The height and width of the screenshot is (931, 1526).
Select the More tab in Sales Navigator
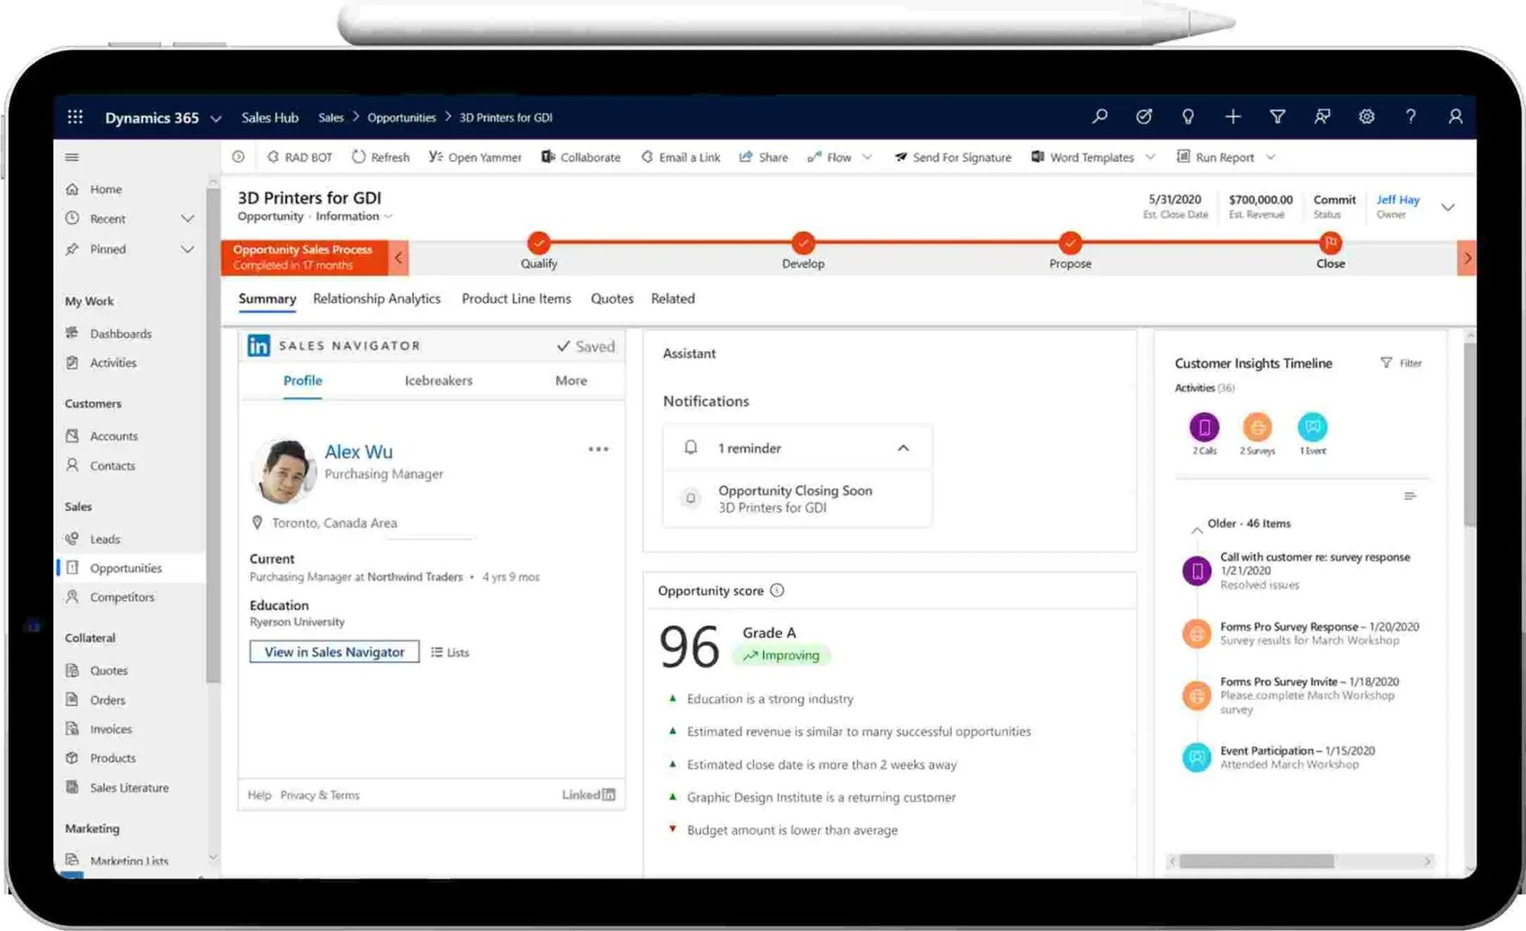[x=572, y=380]
